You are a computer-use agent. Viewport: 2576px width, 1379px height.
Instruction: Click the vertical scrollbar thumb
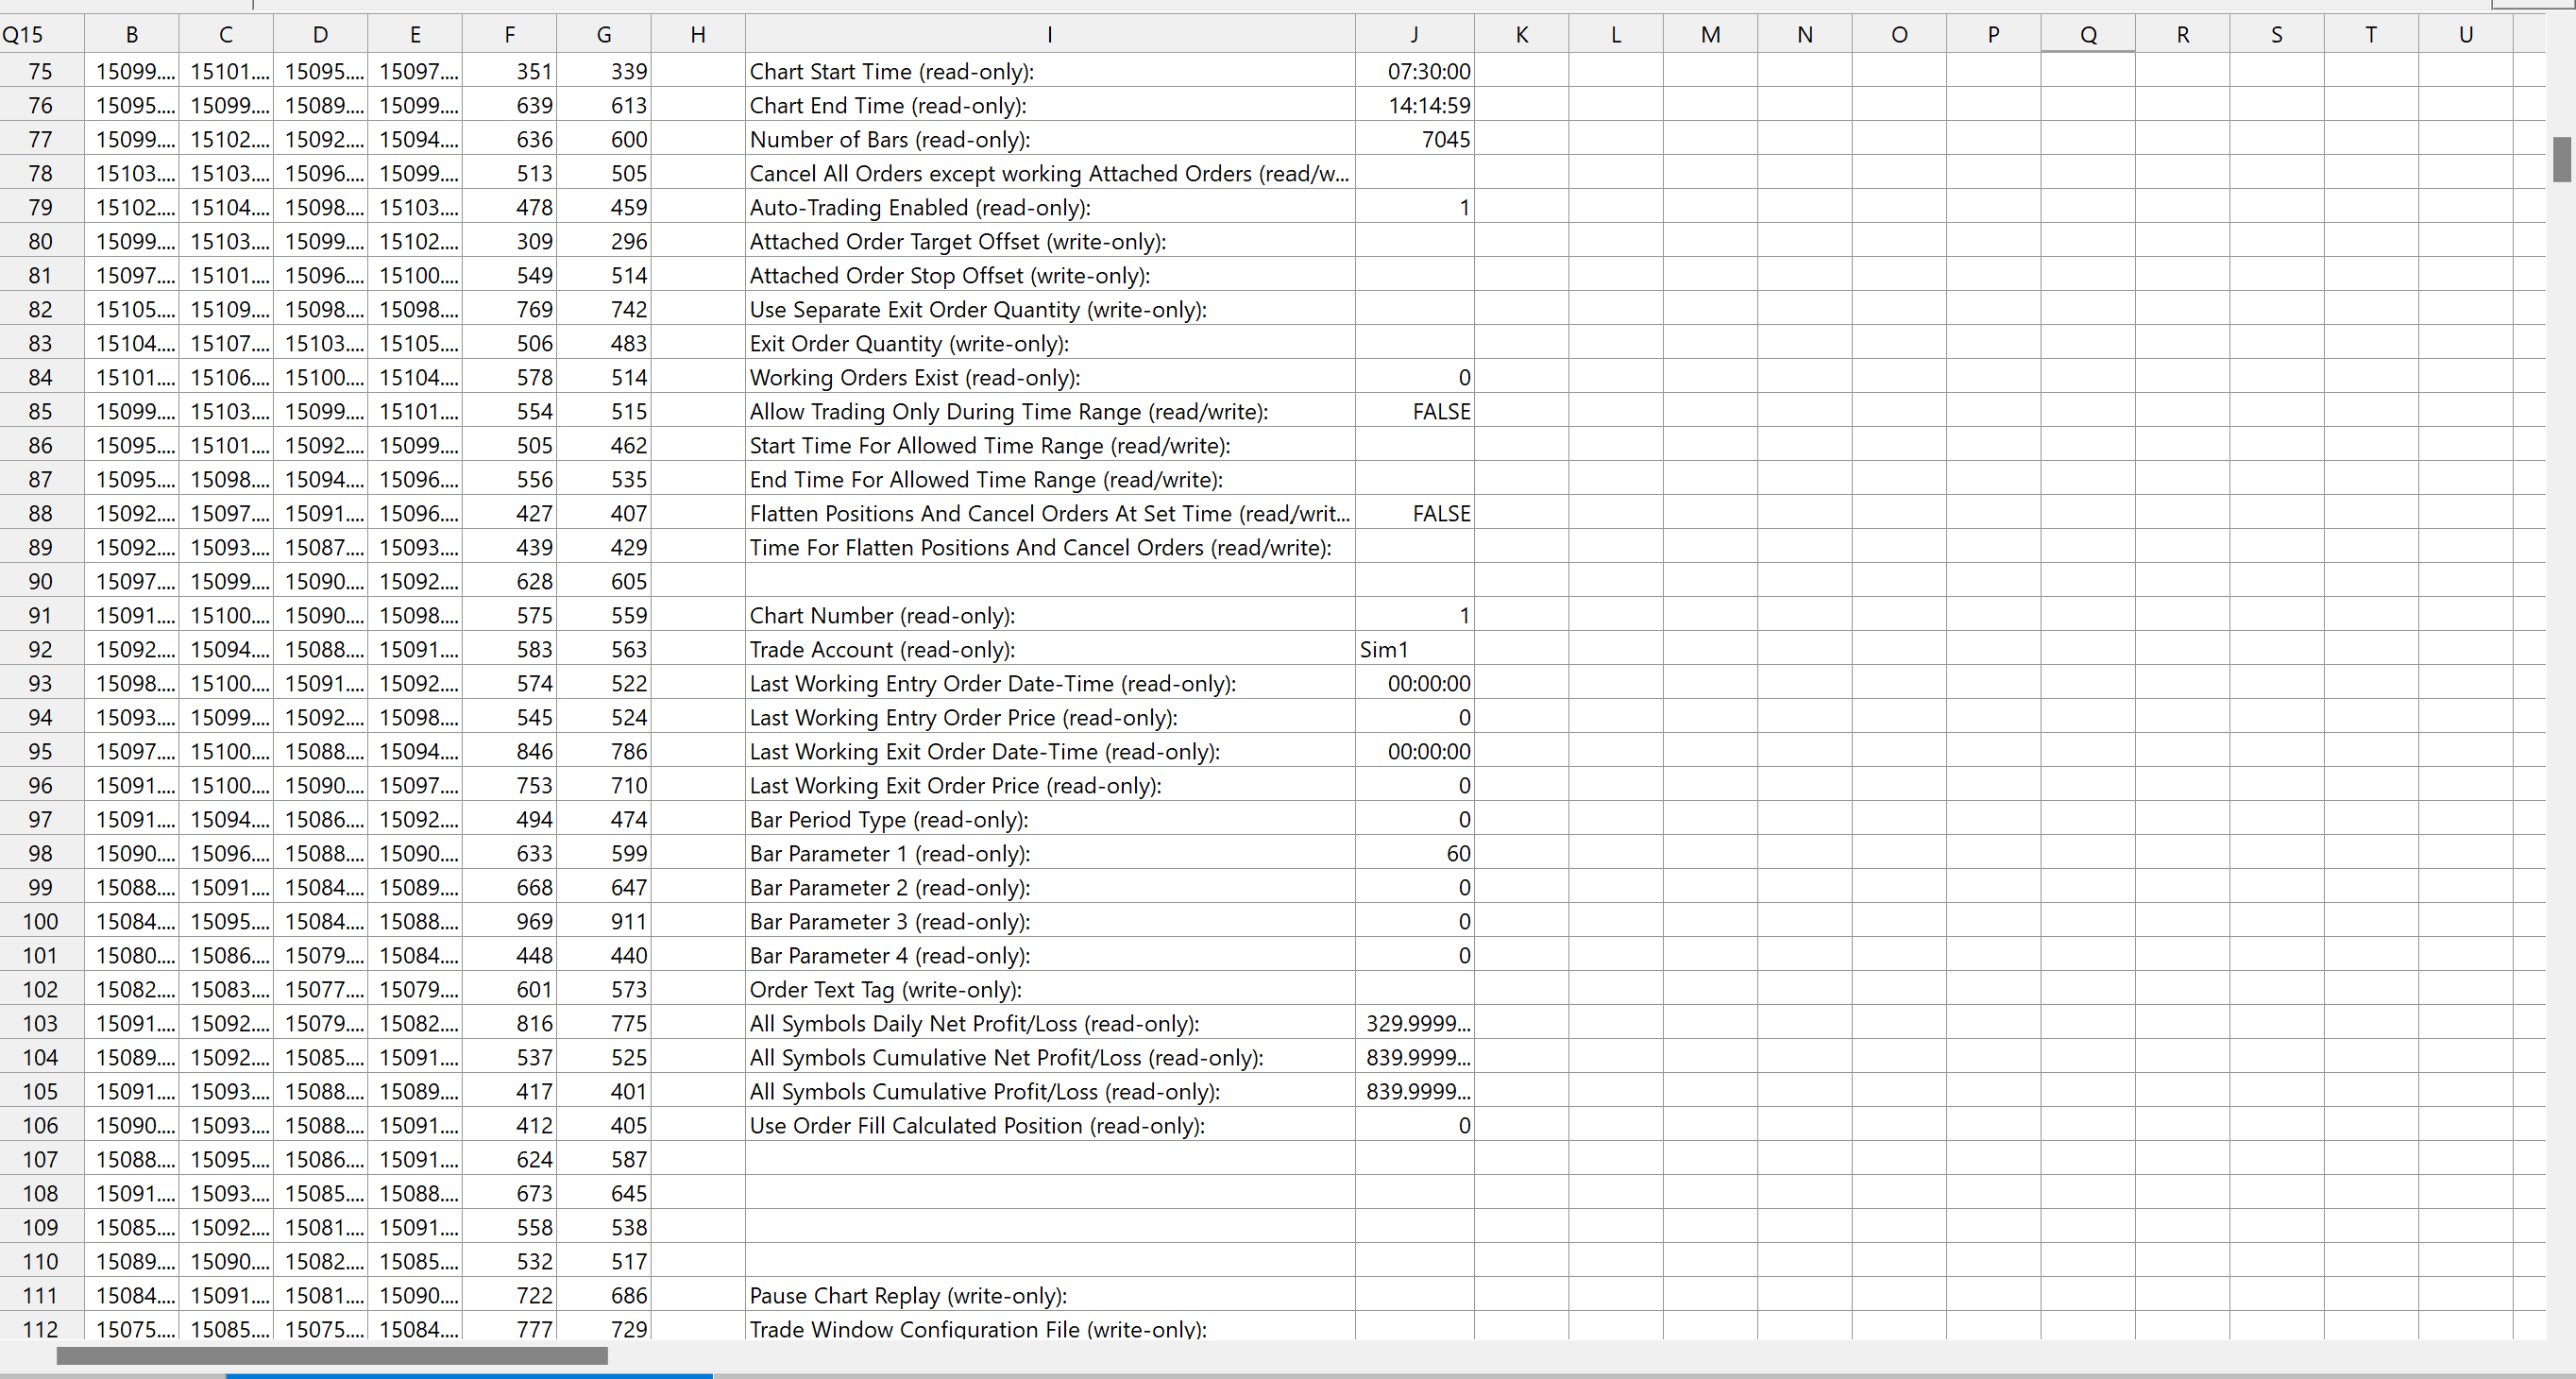click(2561, 160)
